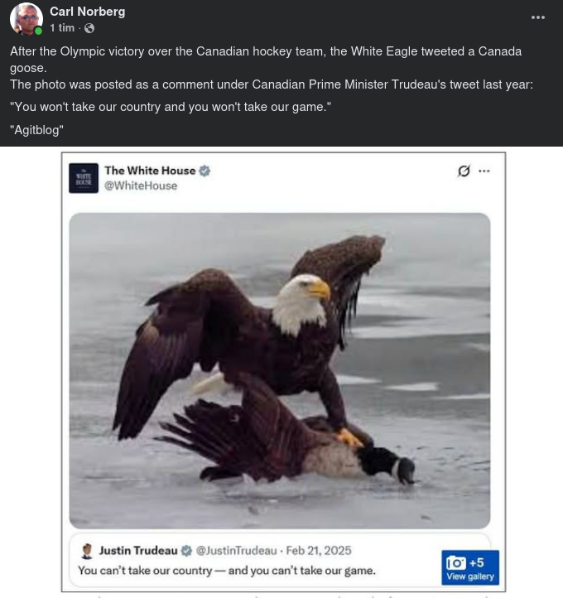Image resolution: width=563 pixels, height=598 pixels.
Task: Click the '1 tim' post timestamp
Action: pyautogui.click(x=62, y=28)
